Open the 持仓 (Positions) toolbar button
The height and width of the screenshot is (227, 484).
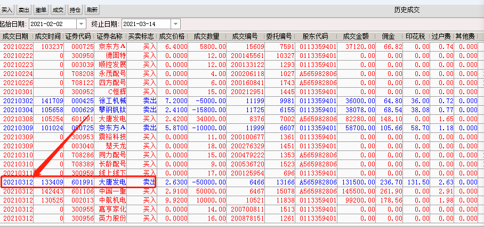75,10
